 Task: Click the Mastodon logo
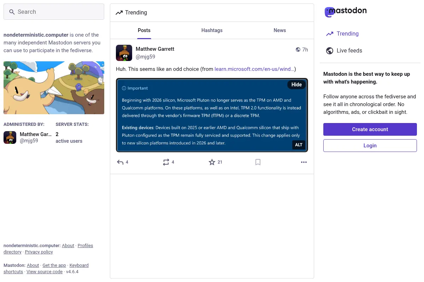click(x=346, y=12)
